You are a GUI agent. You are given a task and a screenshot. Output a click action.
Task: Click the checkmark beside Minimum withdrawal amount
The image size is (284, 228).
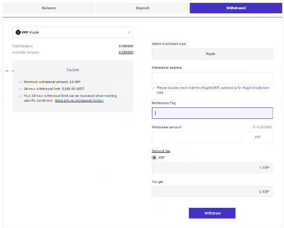[x=20, y=82]
